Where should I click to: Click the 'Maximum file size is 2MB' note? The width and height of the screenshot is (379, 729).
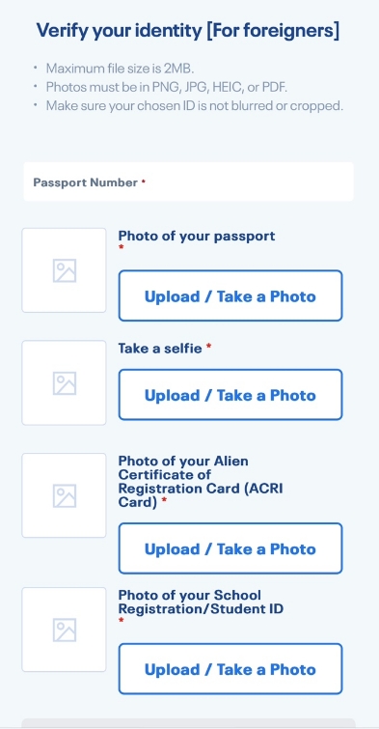click(x=120, y=69)
